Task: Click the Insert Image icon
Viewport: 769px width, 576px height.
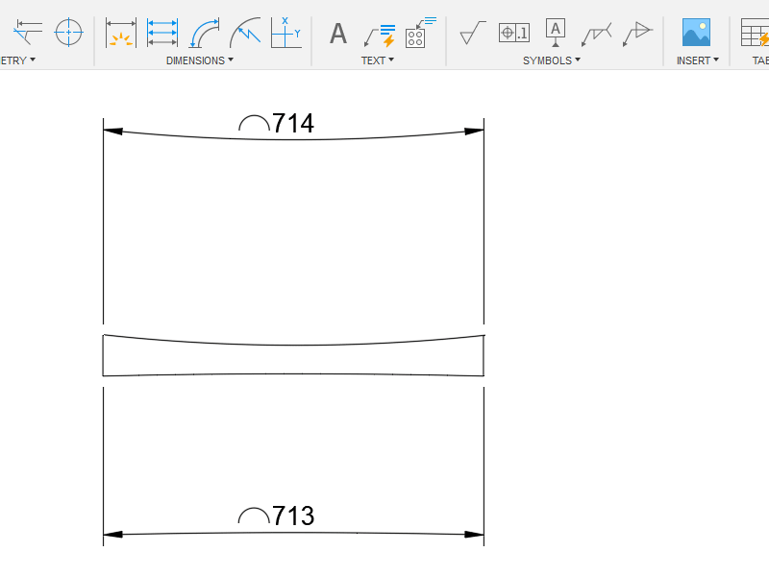Action: [x=696, y=33]
